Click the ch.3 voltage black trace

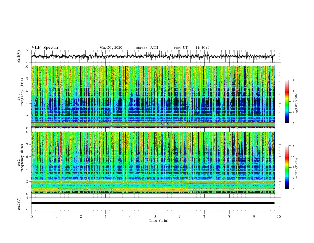pos(153,203)
